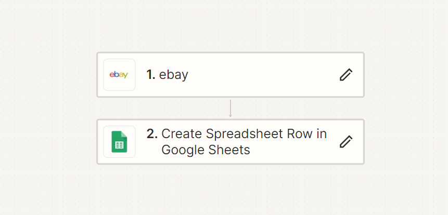Viewport: 448px width, 215px height.
Task: Click the blank canvas right of the steps
Action: tap(406, 107)
